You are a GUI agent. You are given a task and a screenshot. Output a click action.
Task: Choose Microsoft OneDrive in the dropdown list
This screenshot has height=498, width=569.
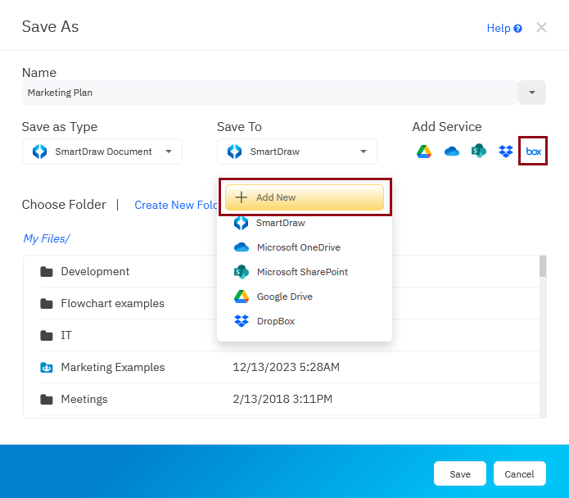[298, 247]
